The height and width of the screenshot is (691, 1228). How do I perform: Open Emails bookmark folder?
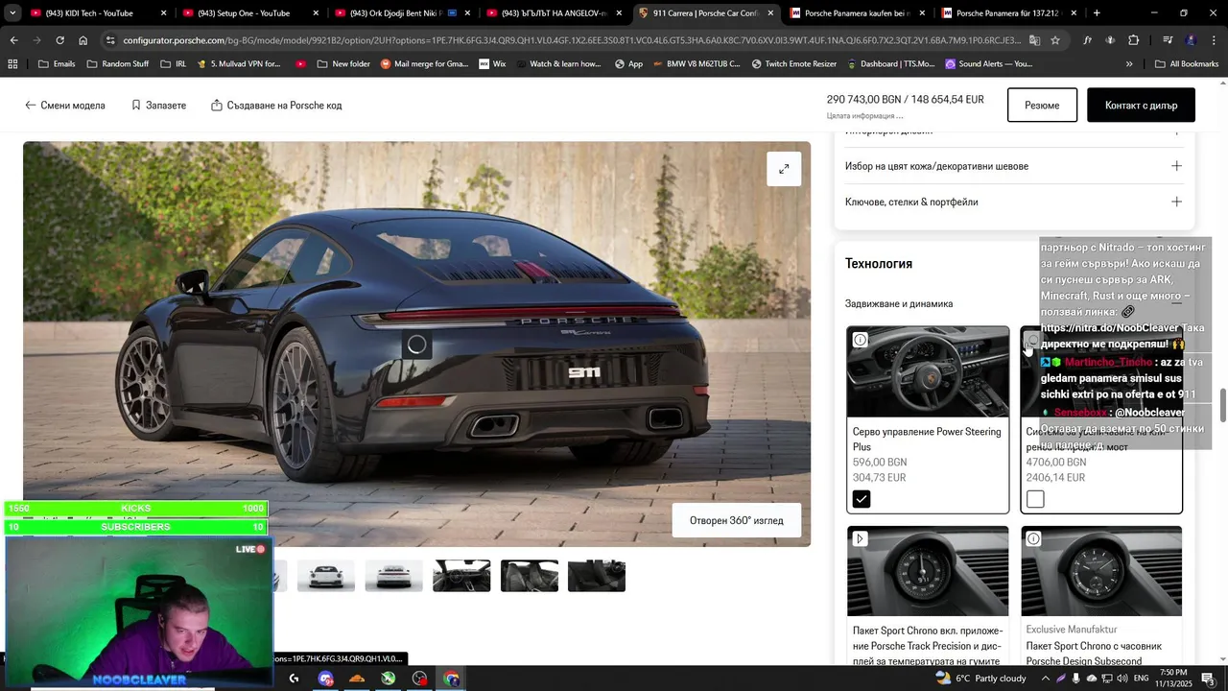[57, 64]
